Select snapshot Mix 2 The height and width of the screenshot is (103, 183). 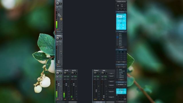point(121,35)
